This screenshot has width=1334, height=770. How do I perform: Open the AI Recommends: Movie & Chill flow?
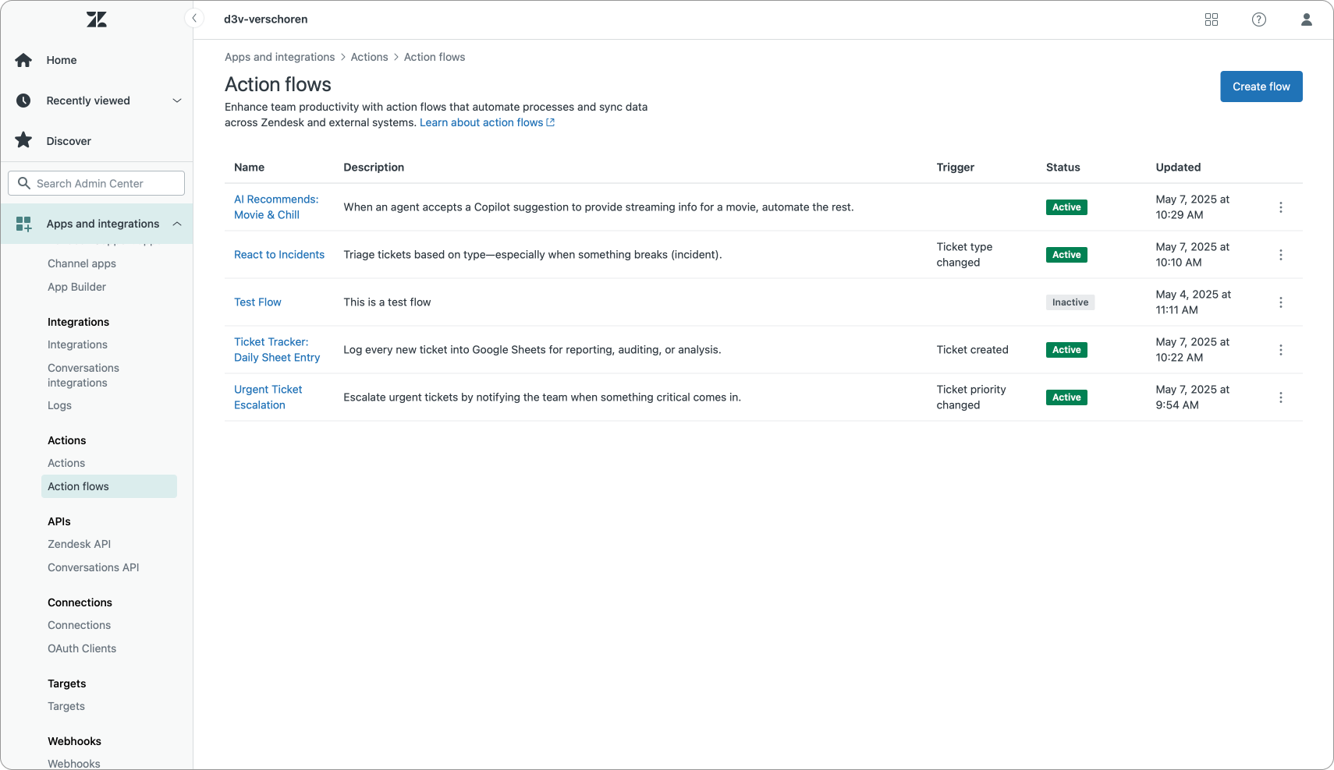coord(276,207)
